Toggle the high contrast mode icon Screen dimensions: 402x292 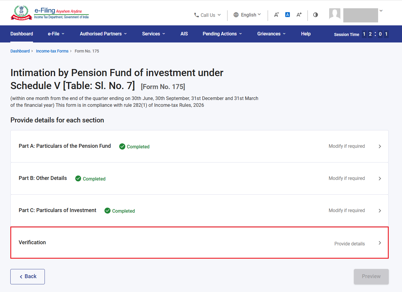click(x=316, y=15)
